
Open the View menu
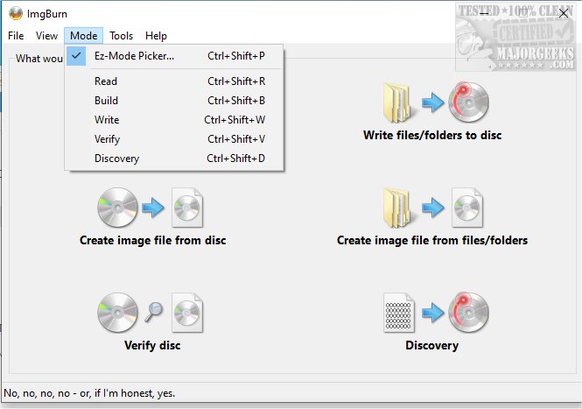click(47, 36)
